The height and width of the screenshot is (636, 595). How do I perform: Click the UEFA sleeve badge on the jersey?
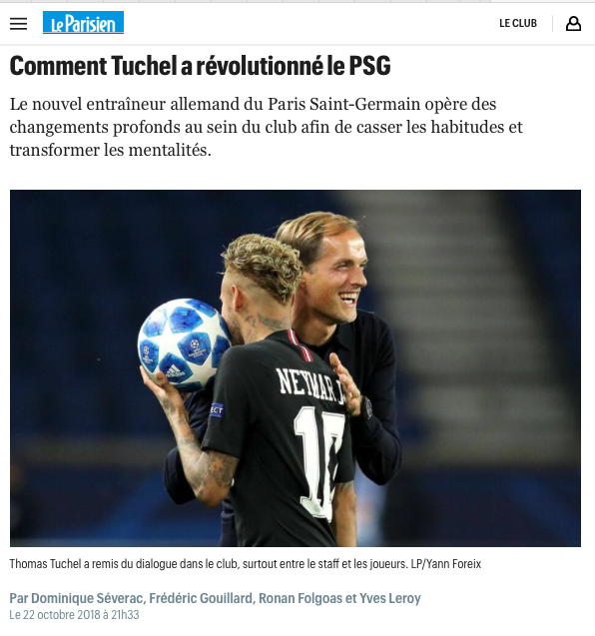(x=217, y=410)
